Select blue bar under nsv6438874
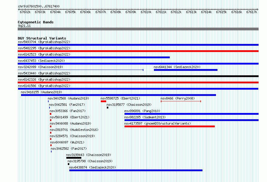 pos(136,170)
